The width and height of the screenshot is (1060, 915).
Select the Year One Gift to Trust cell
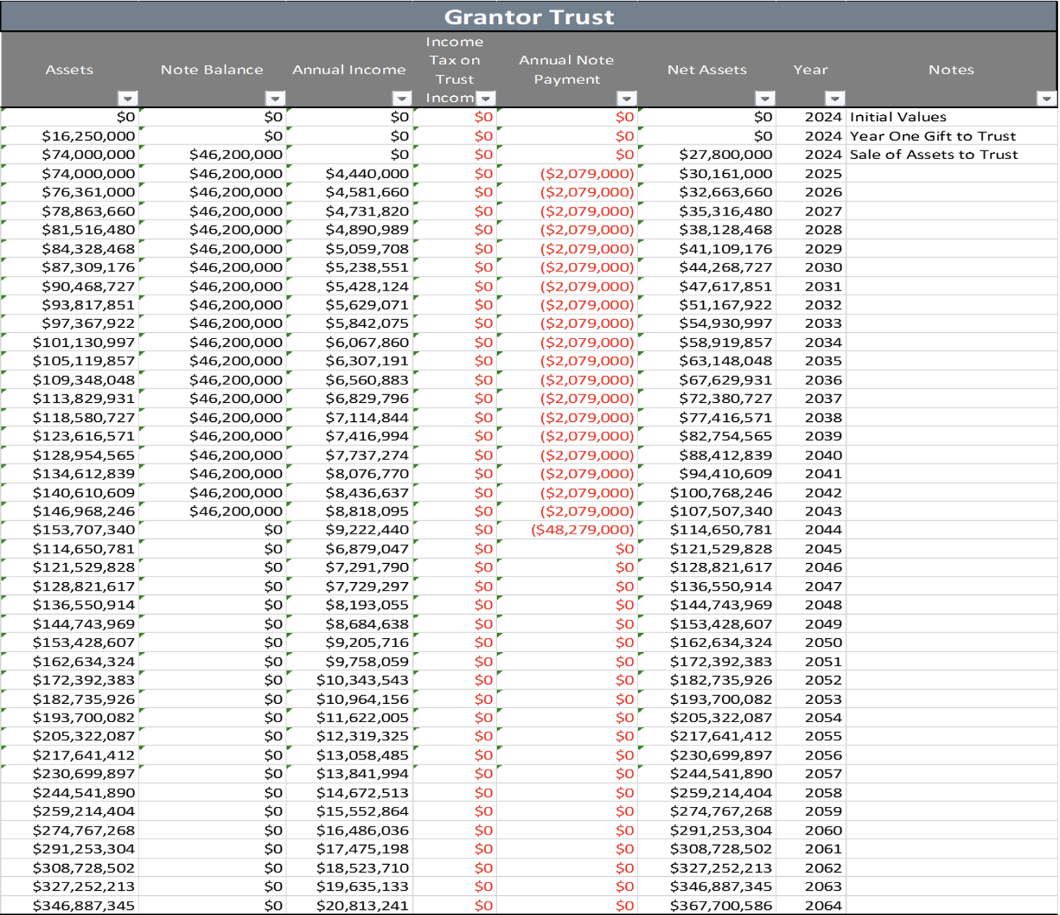click(932, 136)
